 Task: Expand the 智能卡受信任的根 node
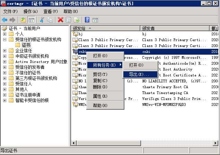(5, 100)
